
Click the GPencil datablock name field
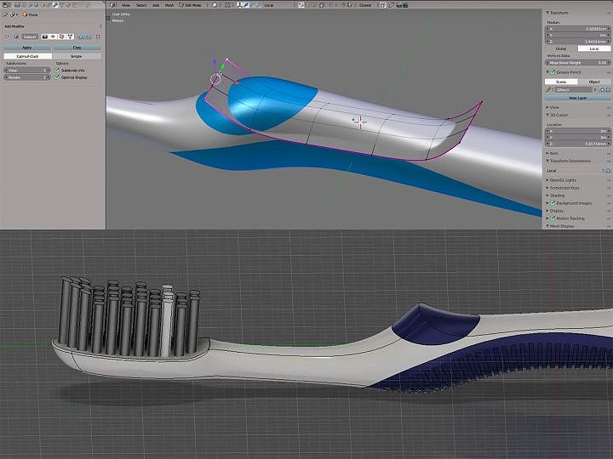(574, 90)
